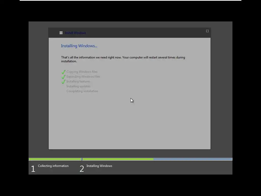Viewport: 261px width, 196px height.
Task: Select the 'Completing installation' step text
Action: click(82, 91)
